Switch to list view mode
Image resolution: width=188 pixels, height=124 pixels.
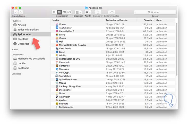point(59,12)
